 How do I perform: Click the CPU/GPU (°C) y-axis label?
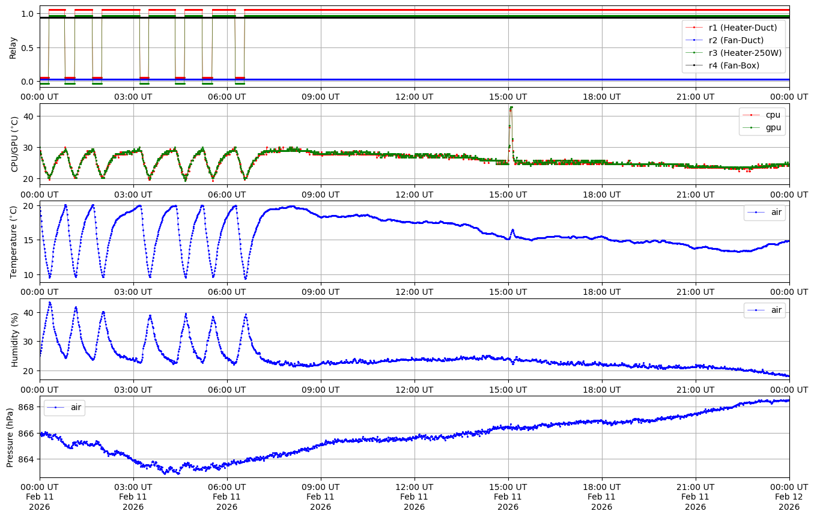point(15,144)
